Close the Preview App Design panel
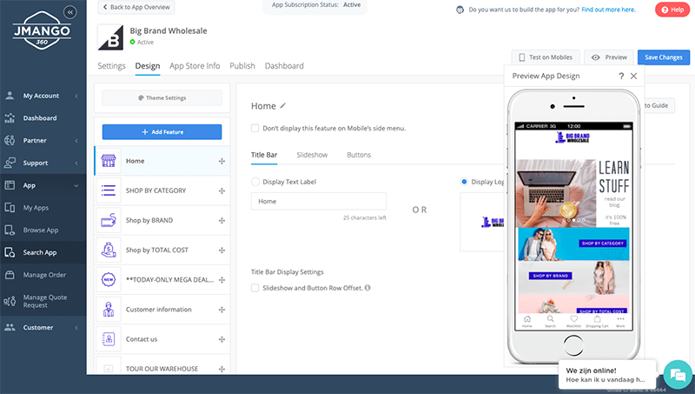Image resolution: width=695 pixels, height=394 pixels. [634, 76]
